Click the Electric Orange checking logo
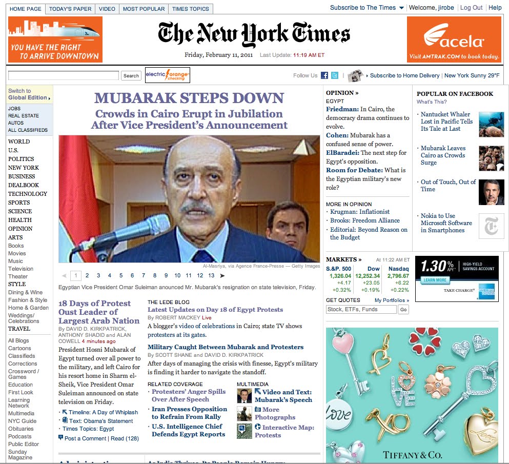509x464 pixels. tap(168, 75)
